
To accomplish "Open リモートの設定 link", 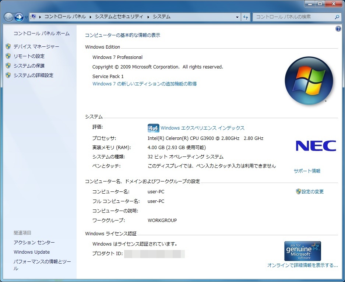I will pos(29,56).
